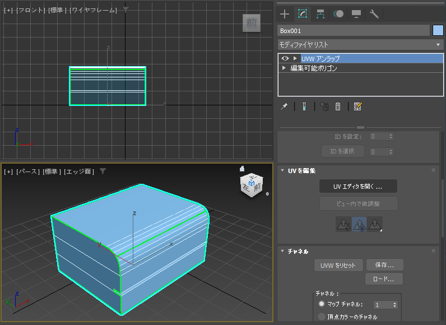Viewport: 446px width, 325px height.
Task: Click the Pin Stack icon
Action: [284, 106]
